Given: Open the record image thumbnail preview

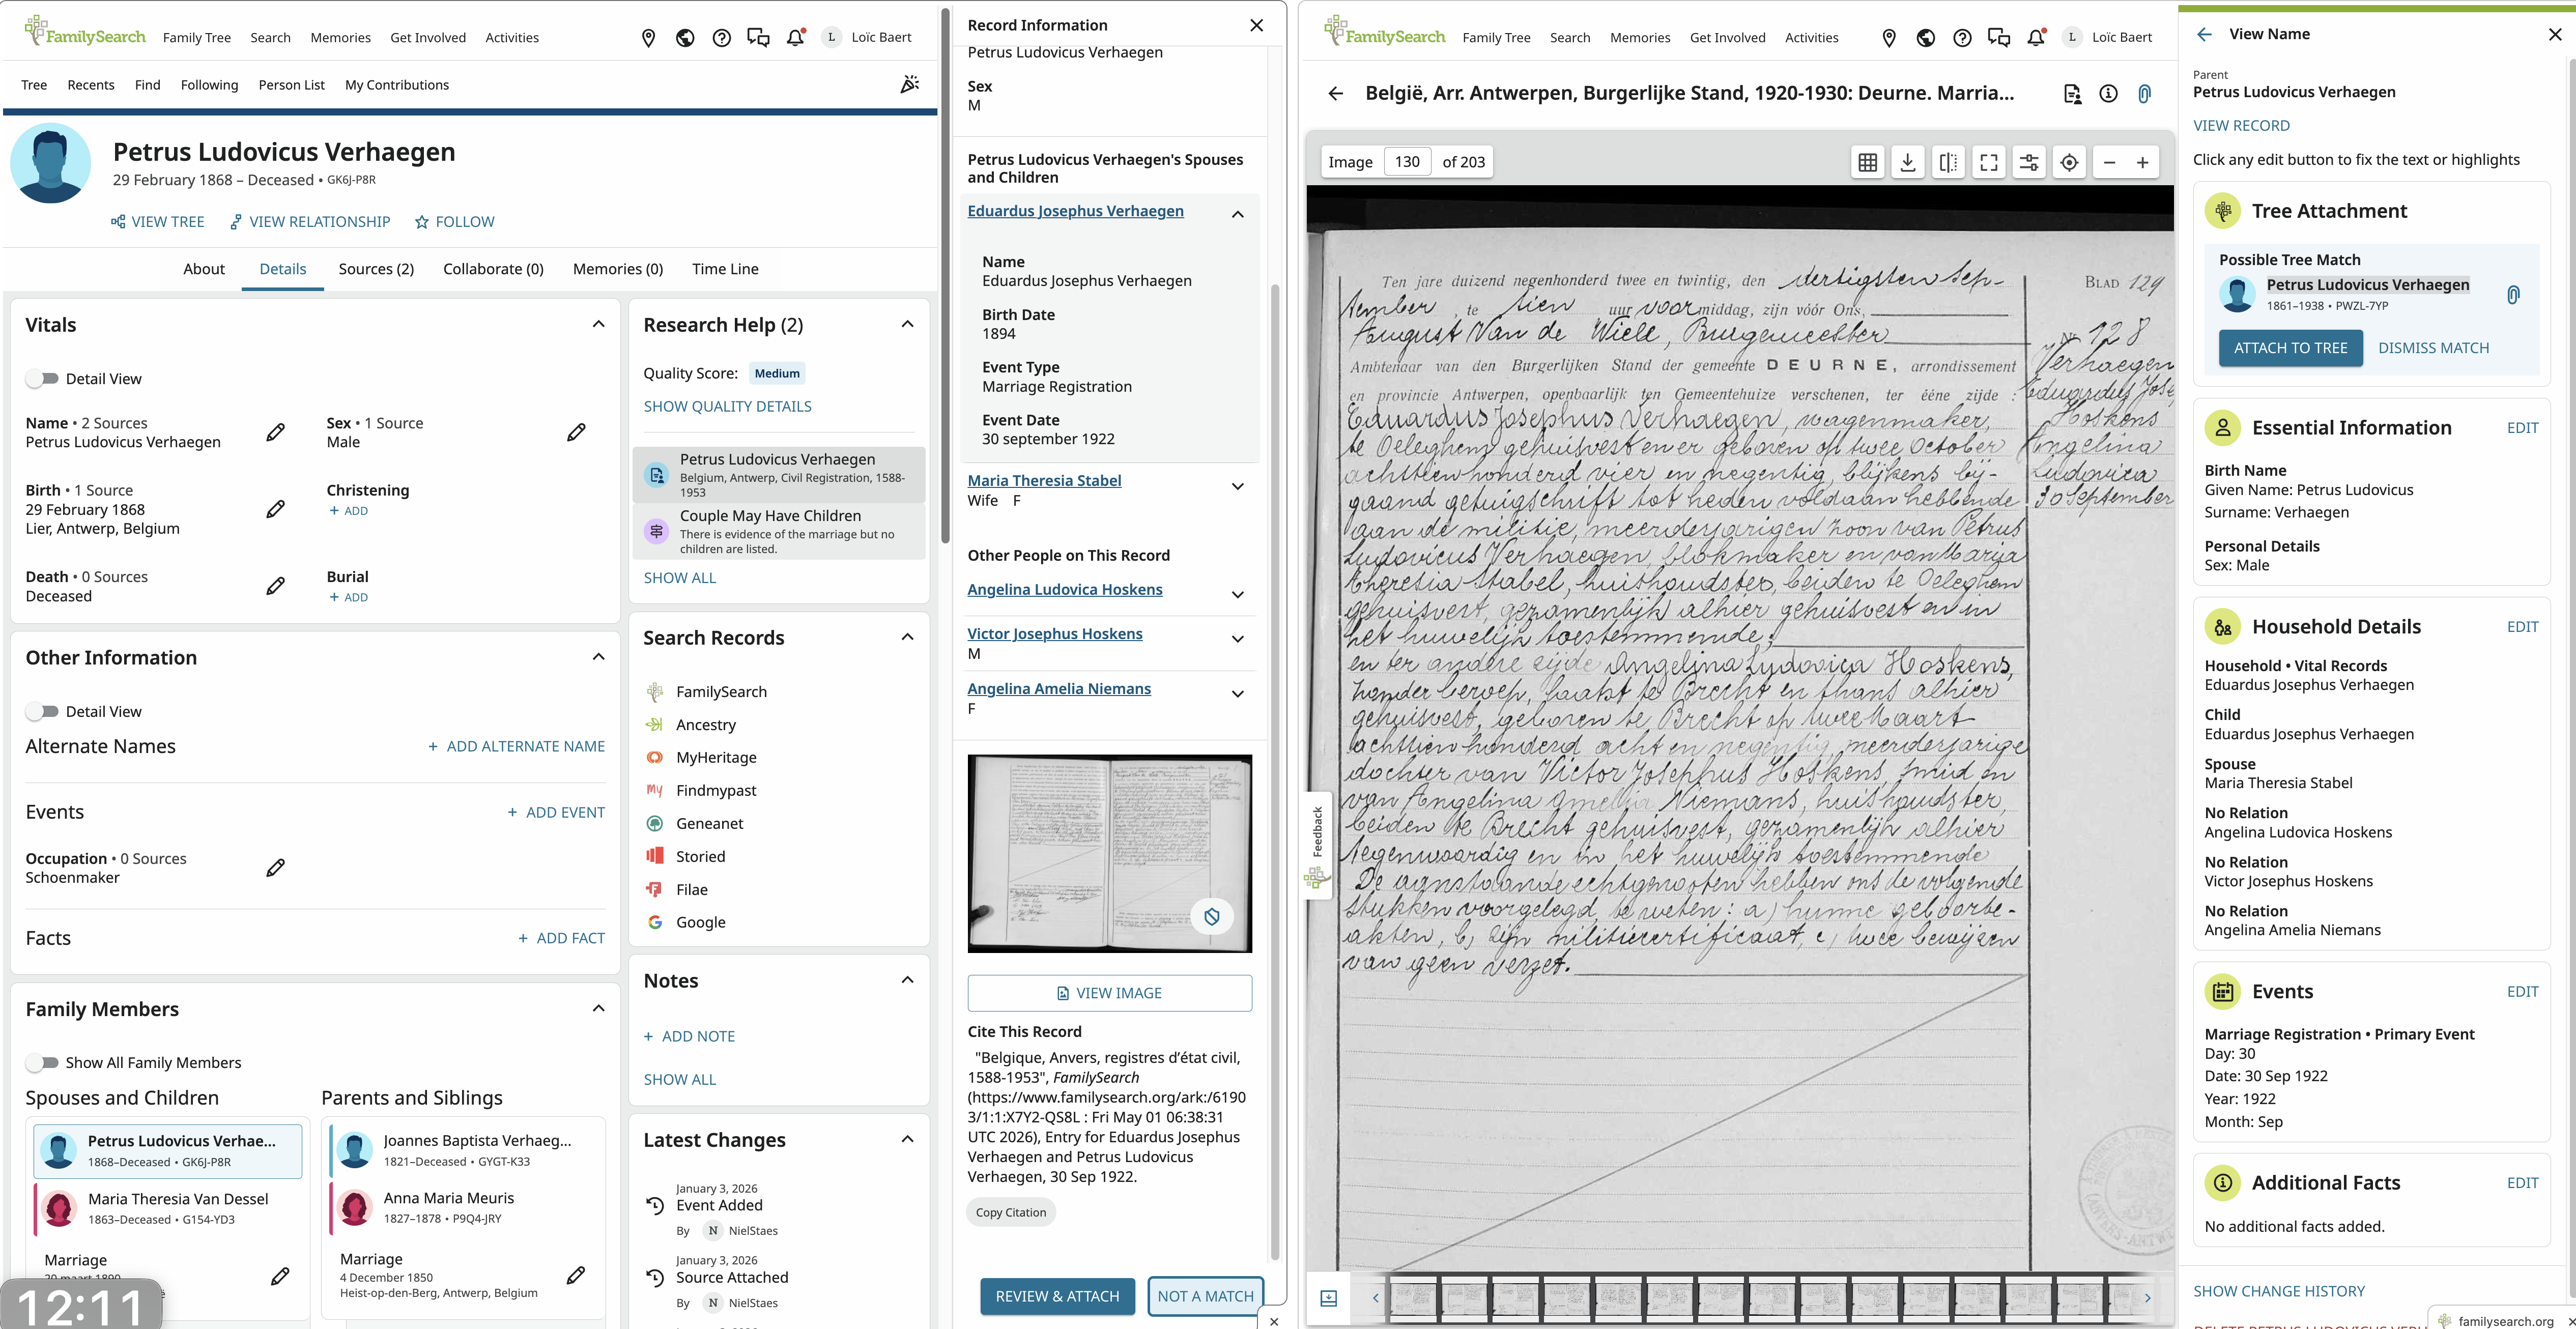Looking at the screenshot, I should (1109, 853).
